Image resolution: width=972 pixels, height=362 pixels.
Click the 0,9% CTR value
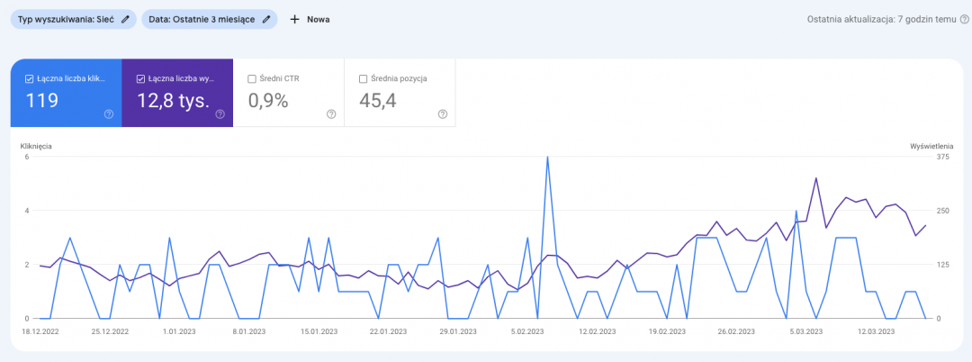click(x=267, y=101)
